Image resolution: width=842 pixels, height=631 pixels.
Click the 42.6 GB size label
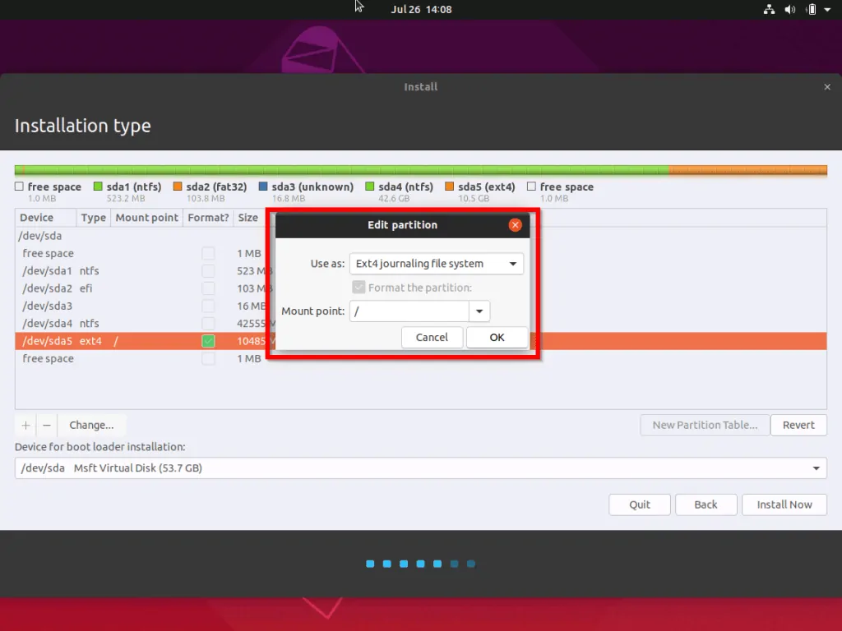[394, 199]
